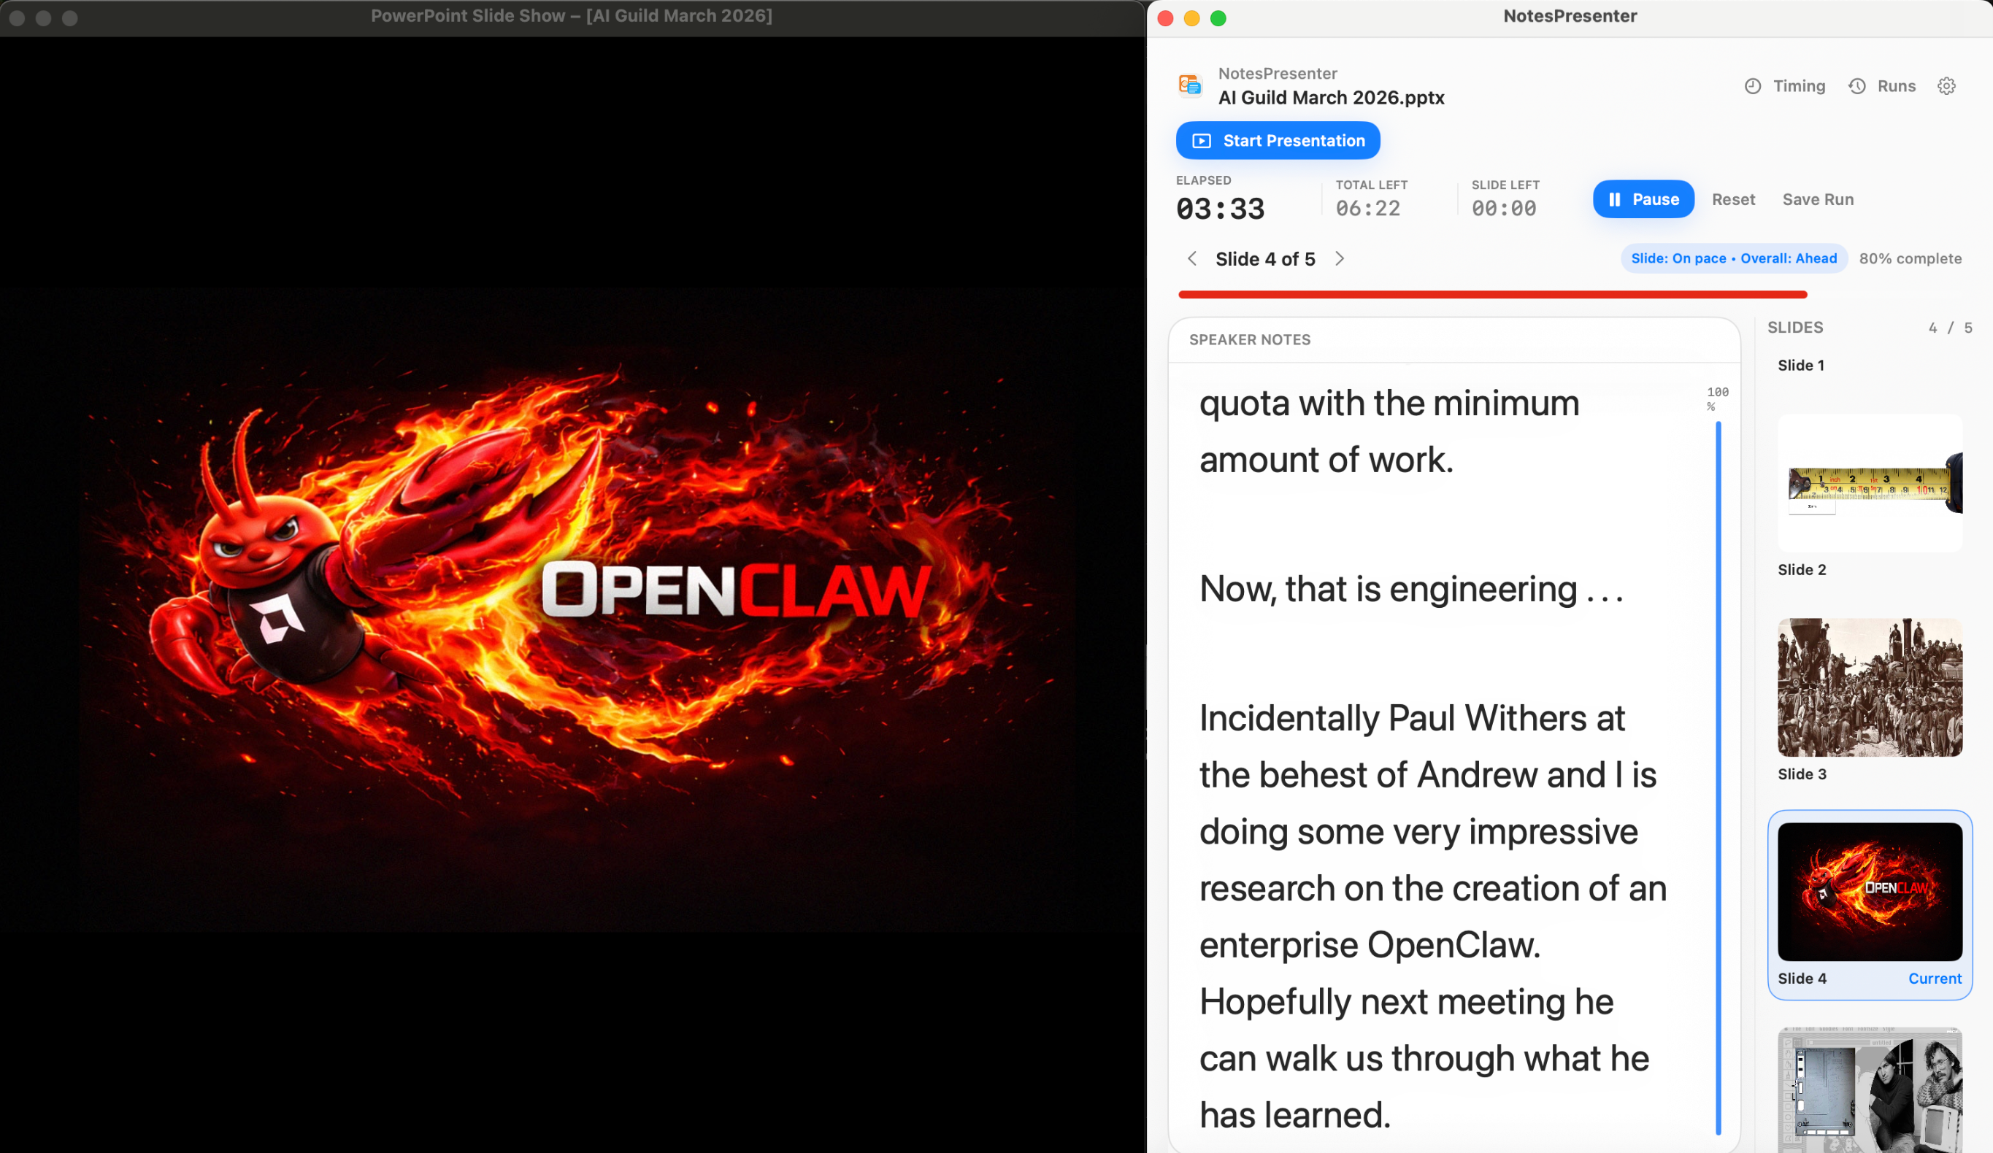Click the ELAPSED time 03:33
Image resolution: width=1993 pixels, height=1153 pixels.
pos(1221,209)
